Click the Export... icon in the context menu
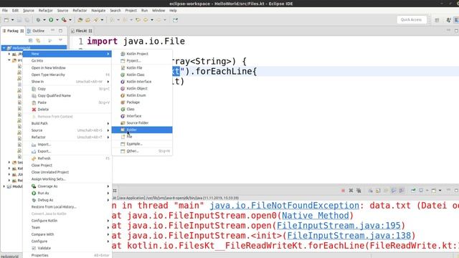Screen dimensions: 459x258 [x=34, y=151]
